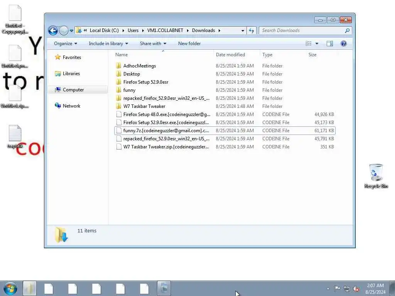Click the 61,171 KB size cell
This screenshot has width=395, height=296.
pos(324,130)
